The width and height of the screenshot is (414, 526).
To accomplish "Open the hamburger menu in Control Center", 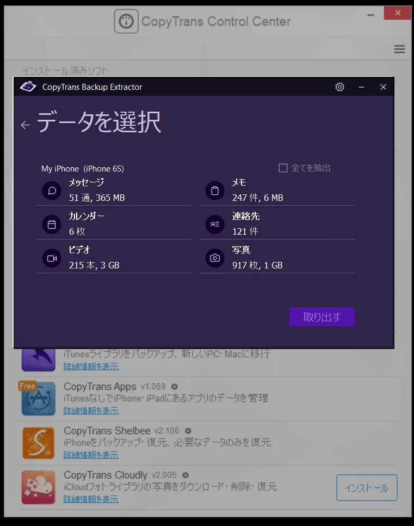I will pos(399,49).
